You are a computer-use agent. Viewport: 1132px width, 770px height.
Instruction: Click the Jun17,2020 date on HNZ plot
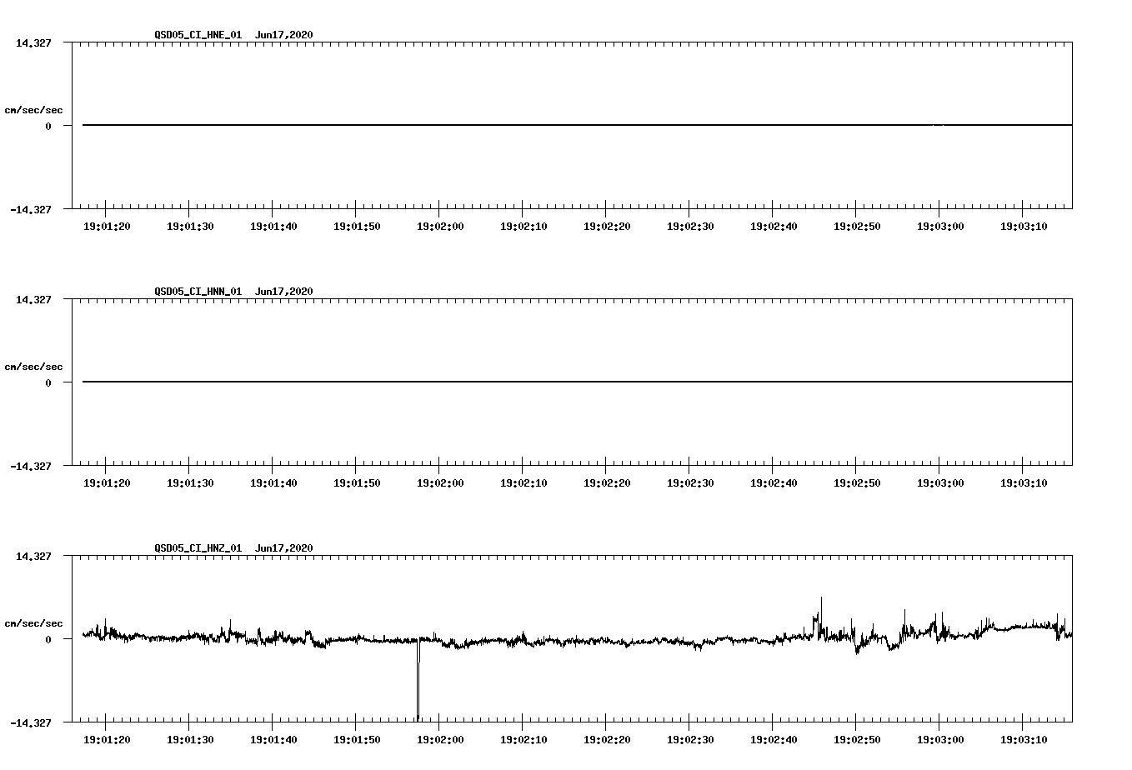[284, 548]
